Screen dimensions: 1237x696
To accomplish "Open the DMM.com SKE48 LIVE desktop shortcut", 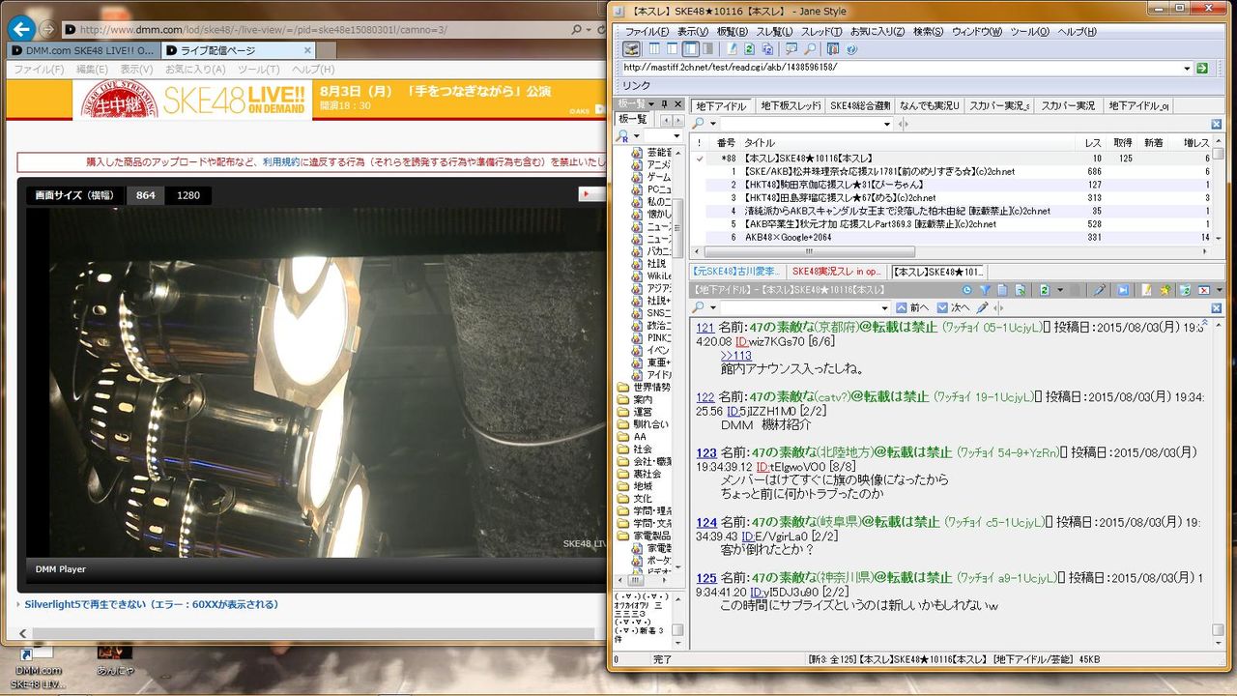I will [39, 667].
